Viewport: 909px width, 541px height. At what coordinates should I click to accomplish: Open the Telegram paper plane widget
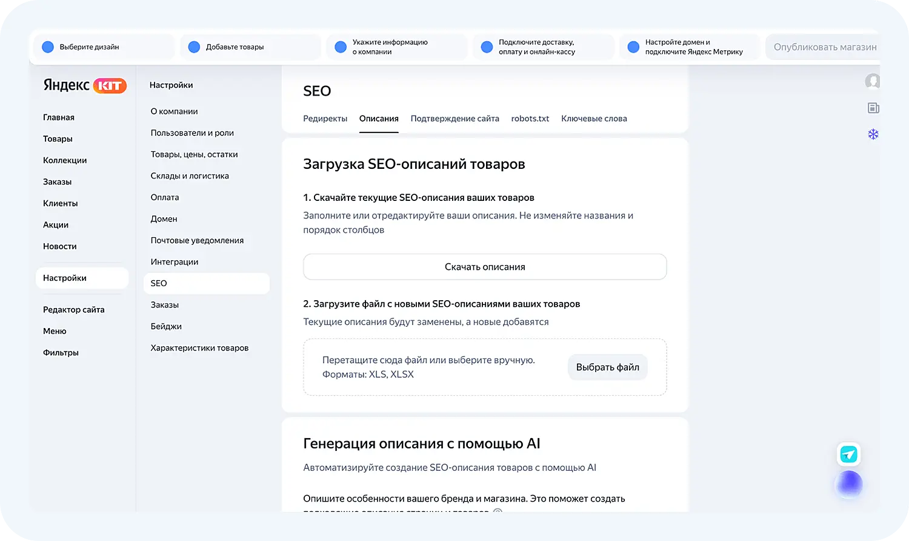tap(848, 454)
